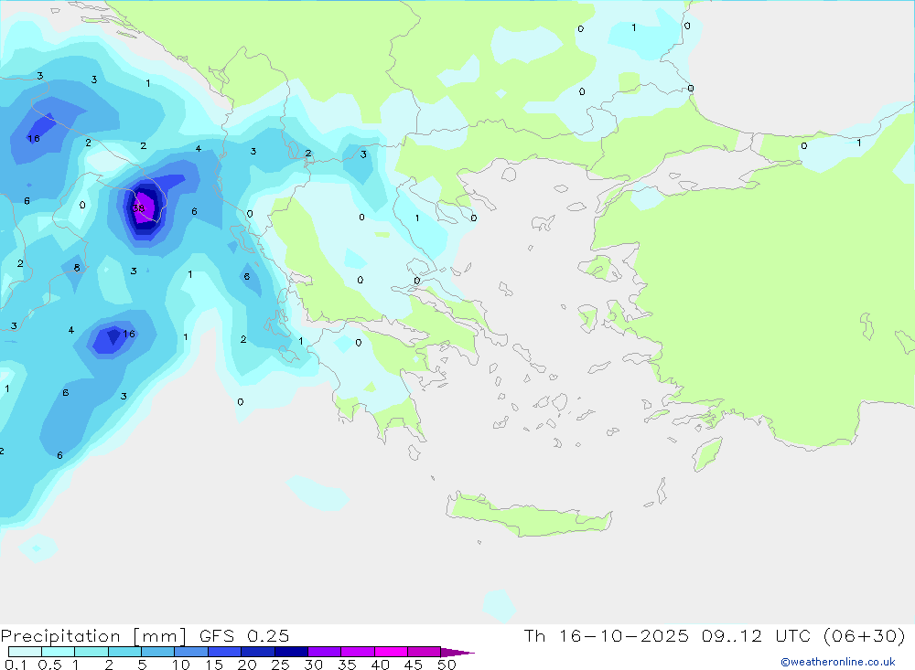The image size is (915, 670).
Task: Select the 5–10 mm legend color swatch
Action: pos(157,652)
